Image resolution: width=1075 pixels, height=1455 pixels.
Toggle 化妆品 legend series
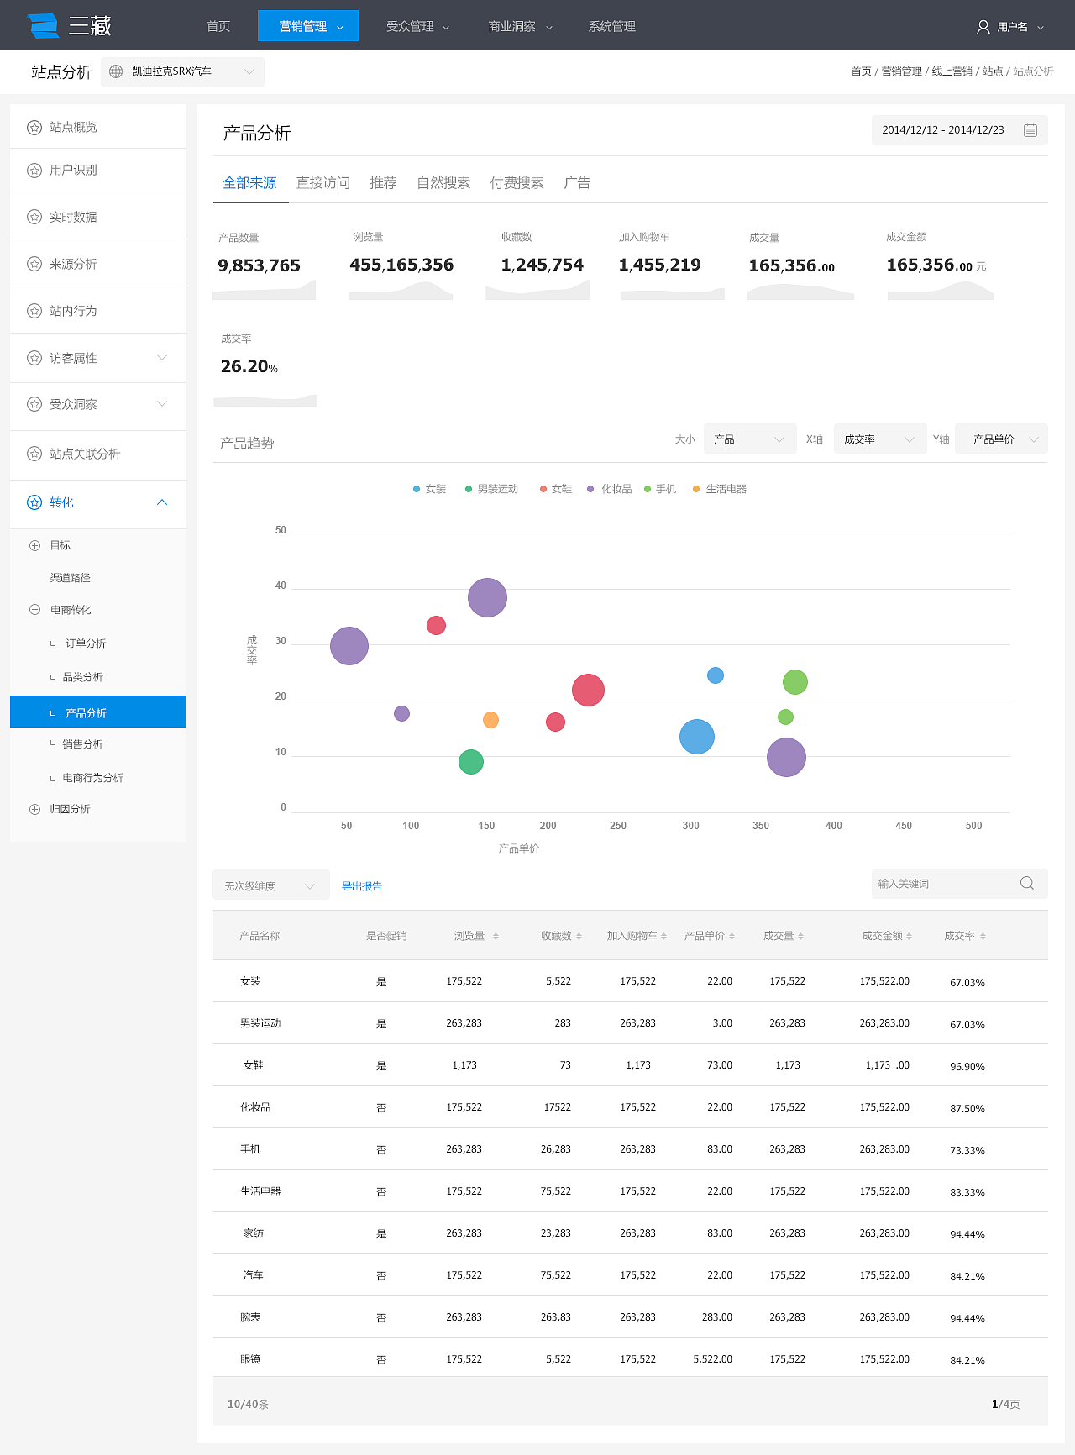pyautogui.click(x=609, y=489)
